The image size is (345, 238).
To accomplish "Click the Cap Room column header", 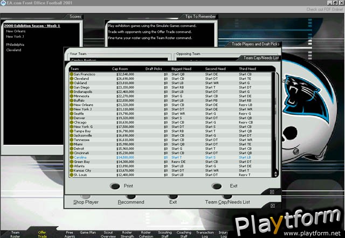I will pos(120,69).
